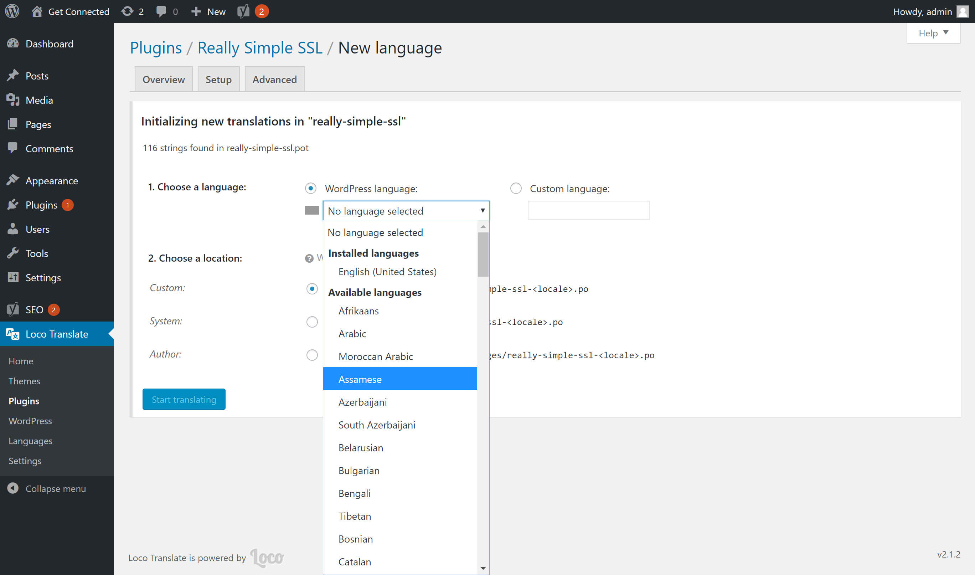This screenshot has height=575, width=975.
Task: Click the Comments sidebar icon
Action: [x=13, y=148]
